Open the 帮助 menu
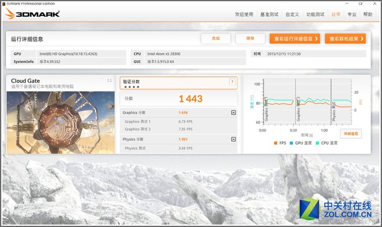 tap(368, 14)
